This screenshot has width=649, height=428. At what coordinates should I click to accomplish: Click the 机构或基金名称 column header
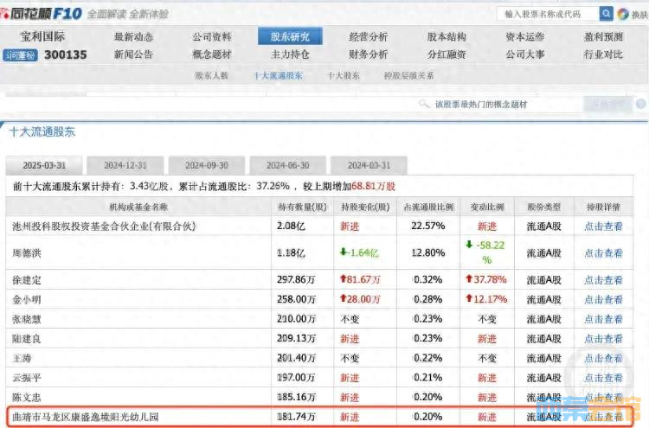(138, 207)
